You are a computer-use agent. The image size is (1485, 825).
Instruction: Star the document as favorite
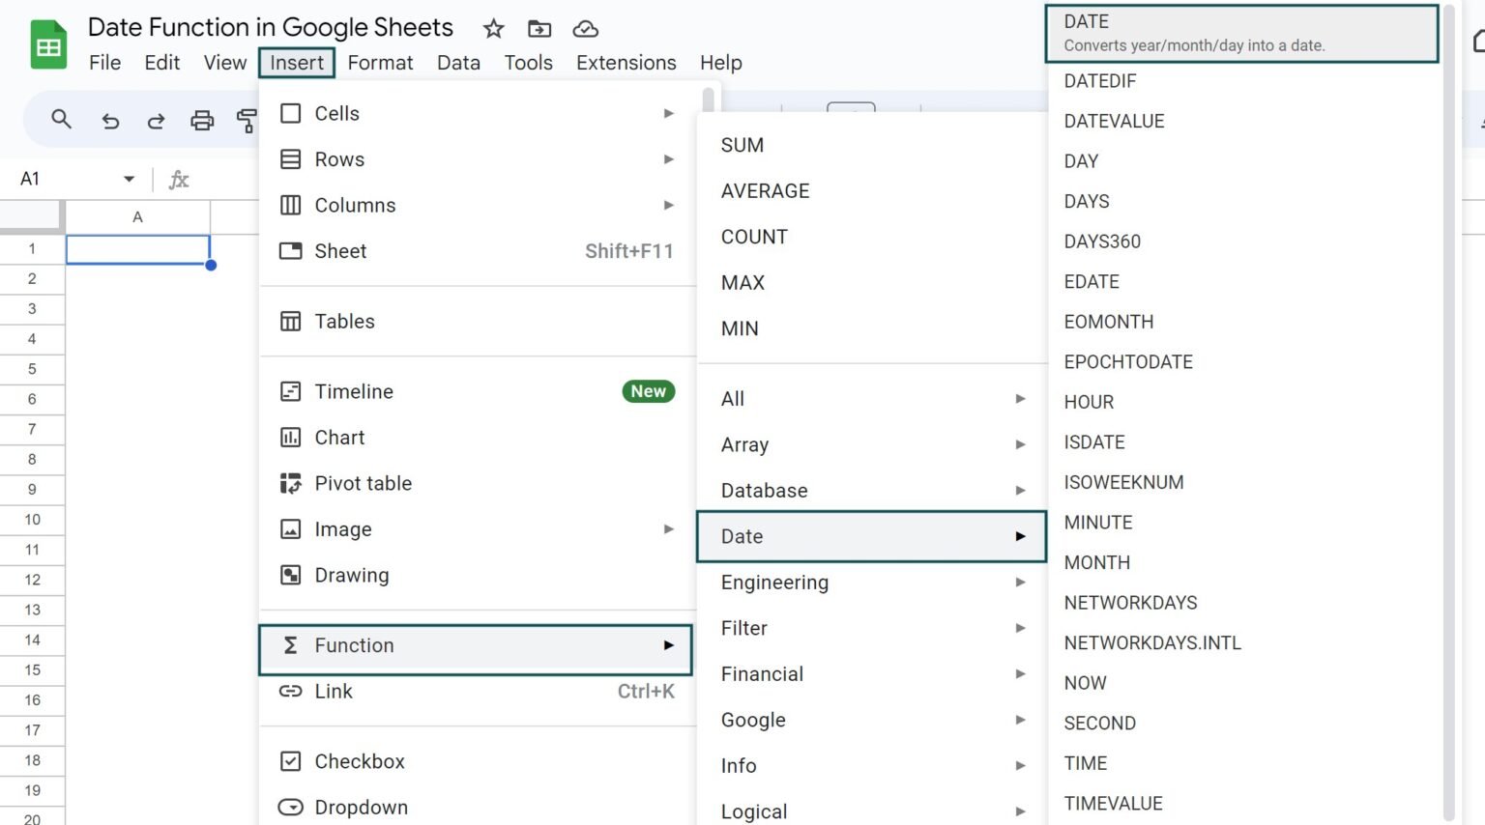[x=493, y=29]
